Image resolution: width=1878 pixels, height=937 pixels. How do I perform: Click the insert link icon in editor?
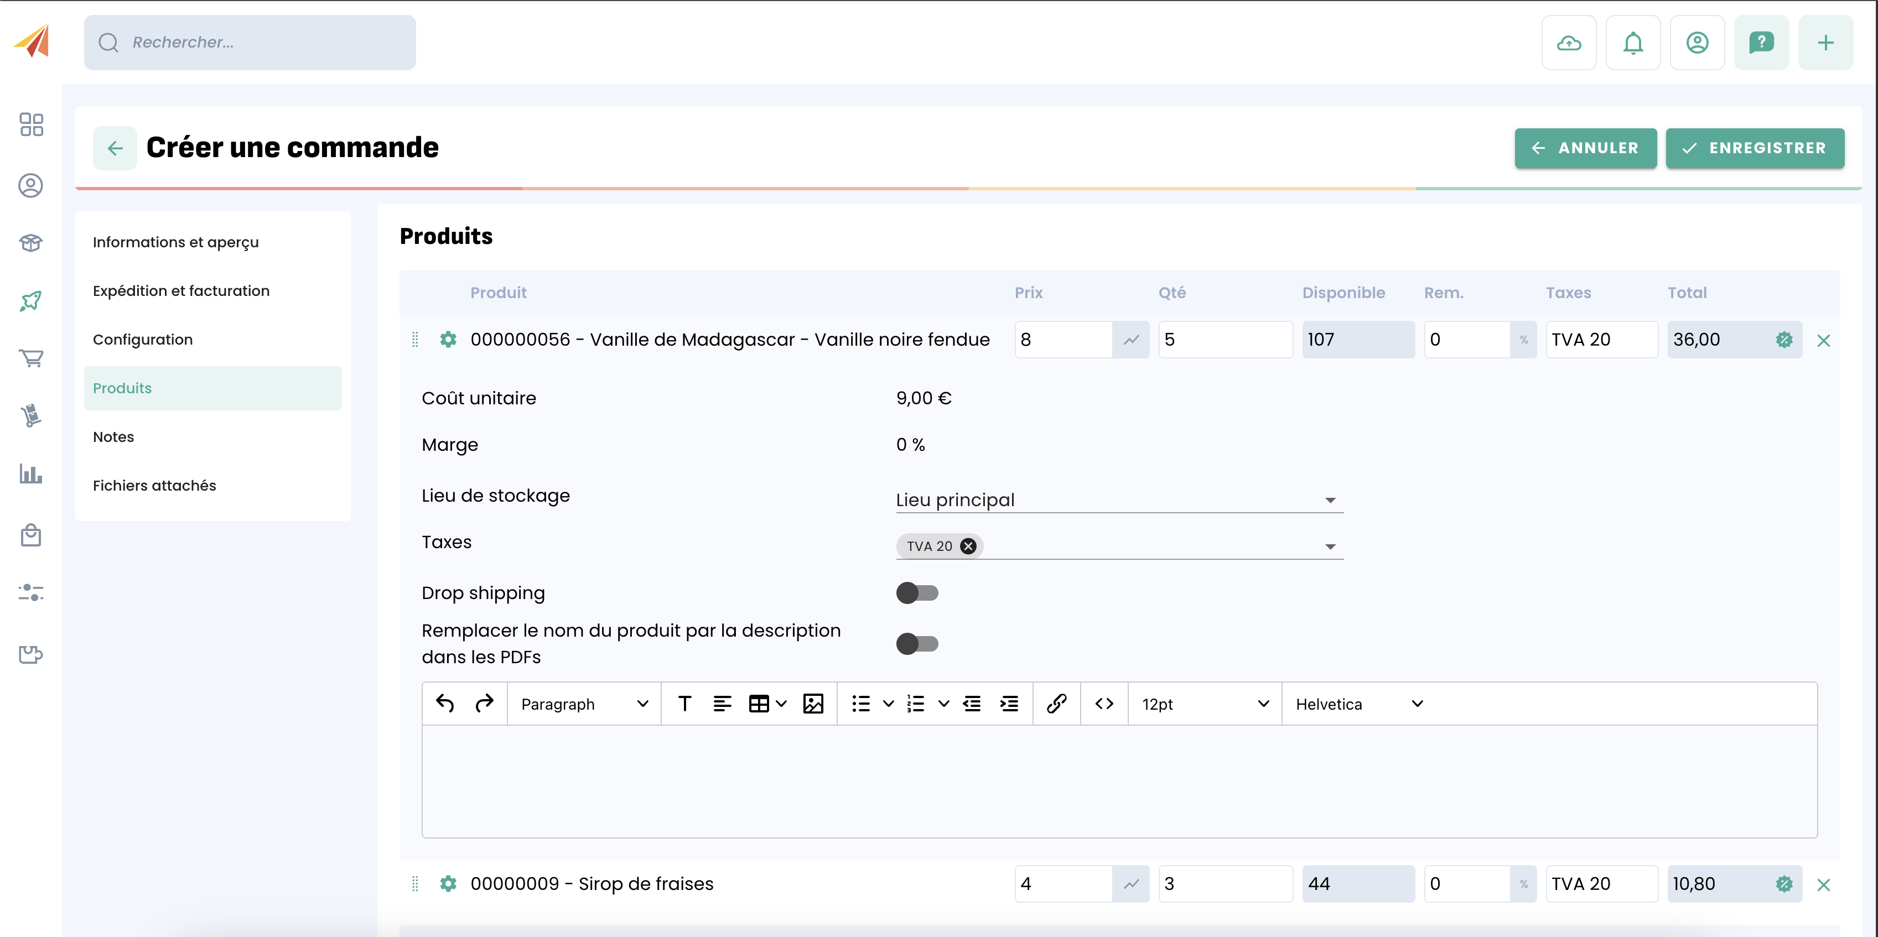click(1056, 703)
